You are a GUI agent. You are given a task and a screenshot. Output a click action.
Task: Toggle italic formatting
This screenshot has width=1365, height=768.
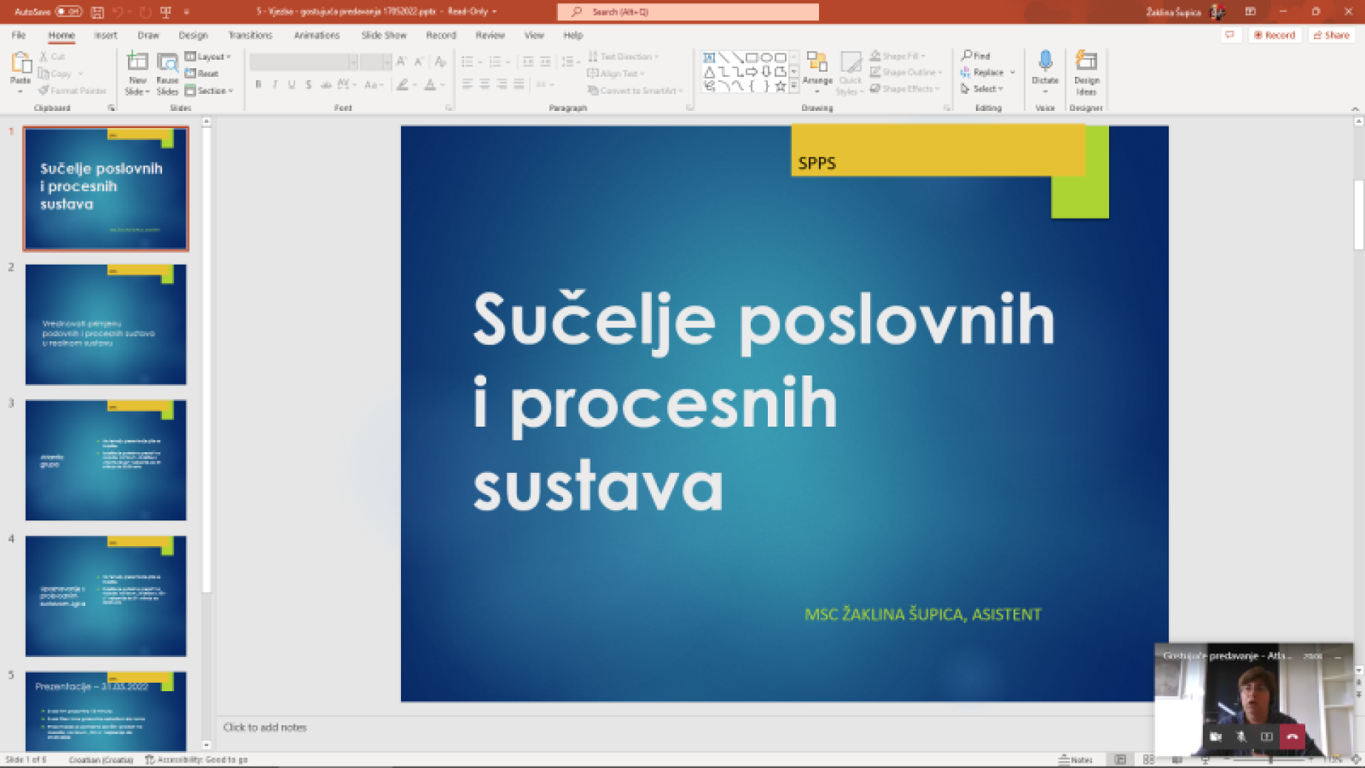tap(274, 85)
